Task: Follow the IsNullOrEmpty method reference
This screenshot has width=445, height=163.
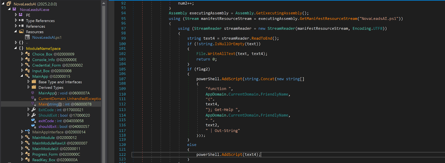Action: (x=230, y=44)
